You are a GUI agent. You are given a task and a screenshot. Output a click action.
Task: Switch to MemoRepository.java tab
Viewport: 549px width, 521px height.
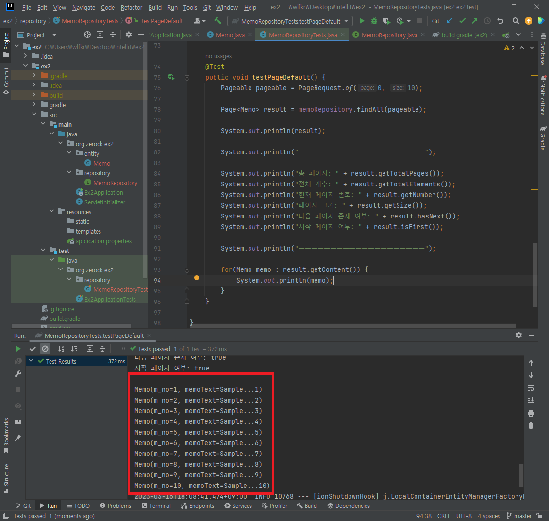(389, 35)
